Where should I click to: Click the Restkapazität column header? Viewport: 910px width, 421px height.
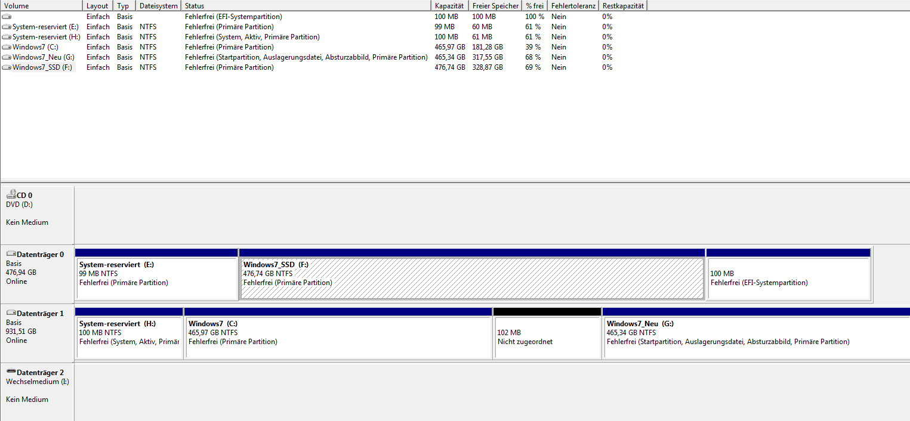(x=624, y=5)
